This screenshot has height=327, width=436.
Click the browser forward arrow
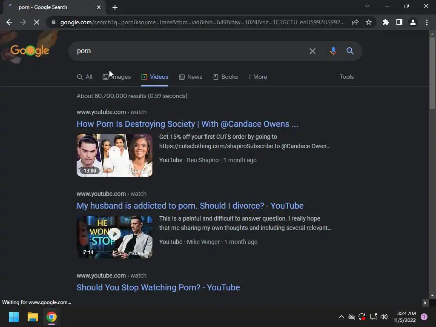[x=23, y=22]
